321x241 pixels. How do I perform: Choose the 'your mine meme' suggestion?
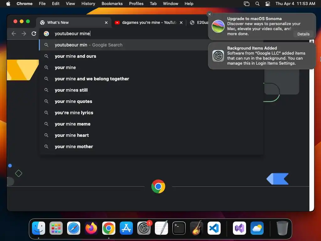click(x=151, y=124)
